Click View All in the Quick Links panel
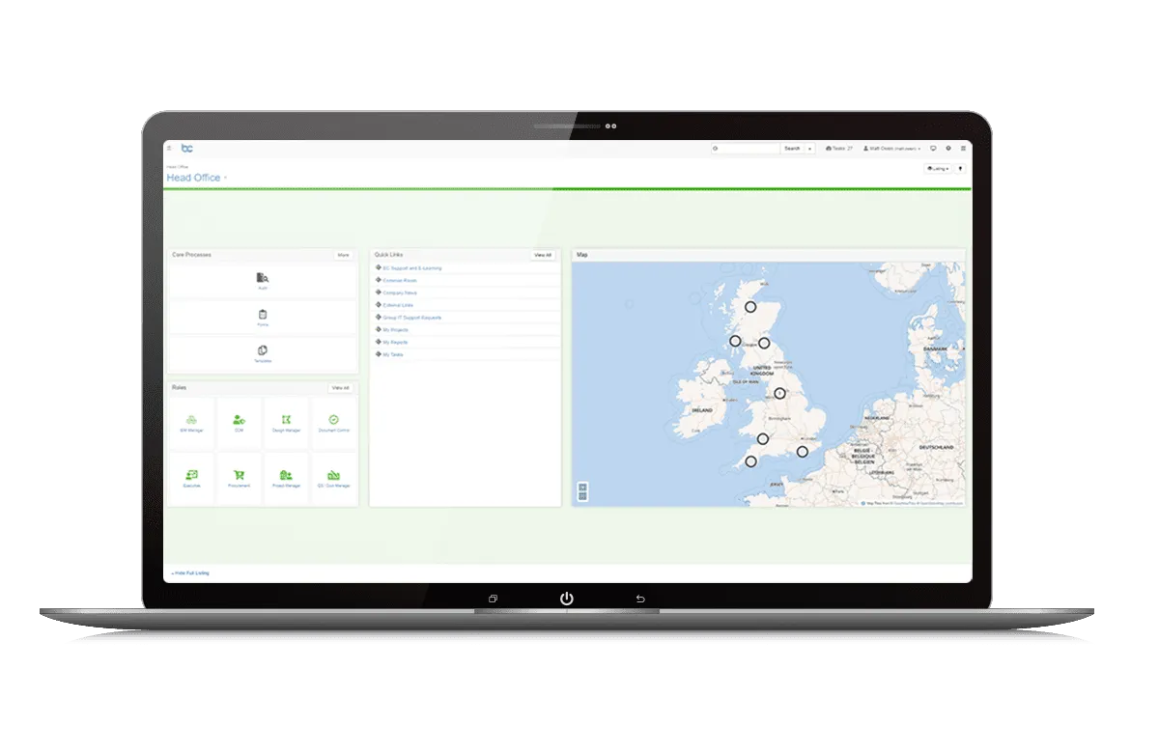 pyautogui.click(x=543, y=255)
